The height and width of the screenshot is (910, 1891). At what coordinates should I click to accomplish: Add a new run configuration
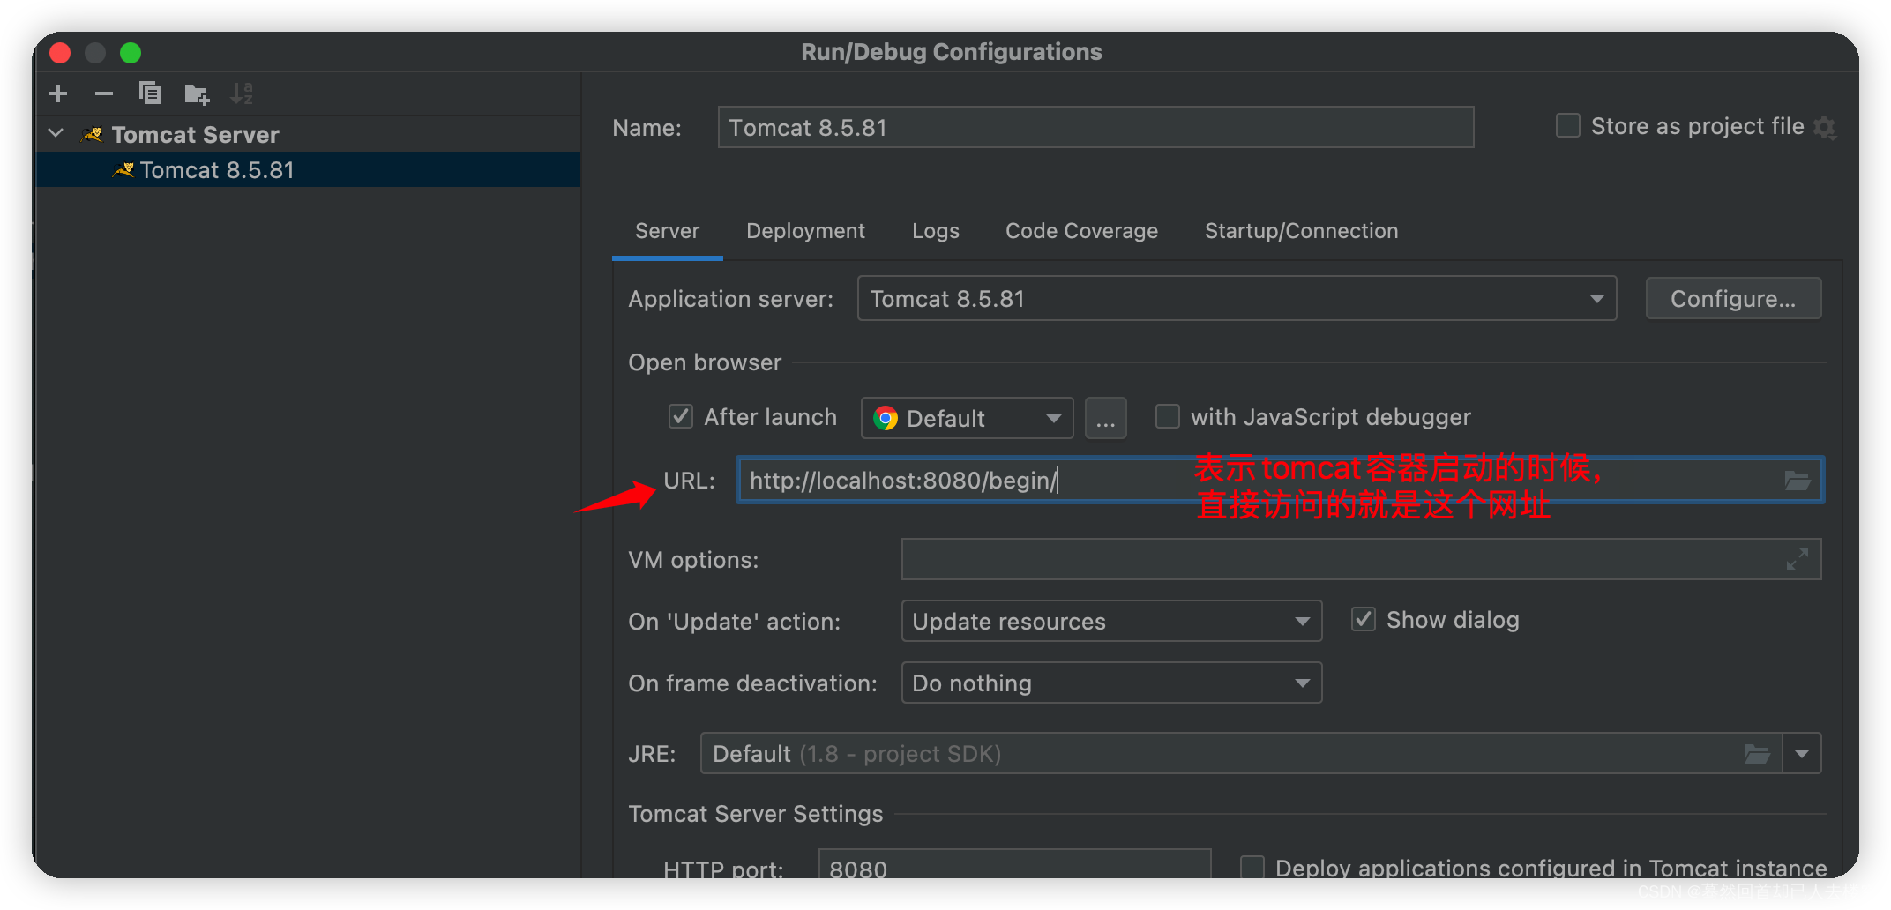58,93
